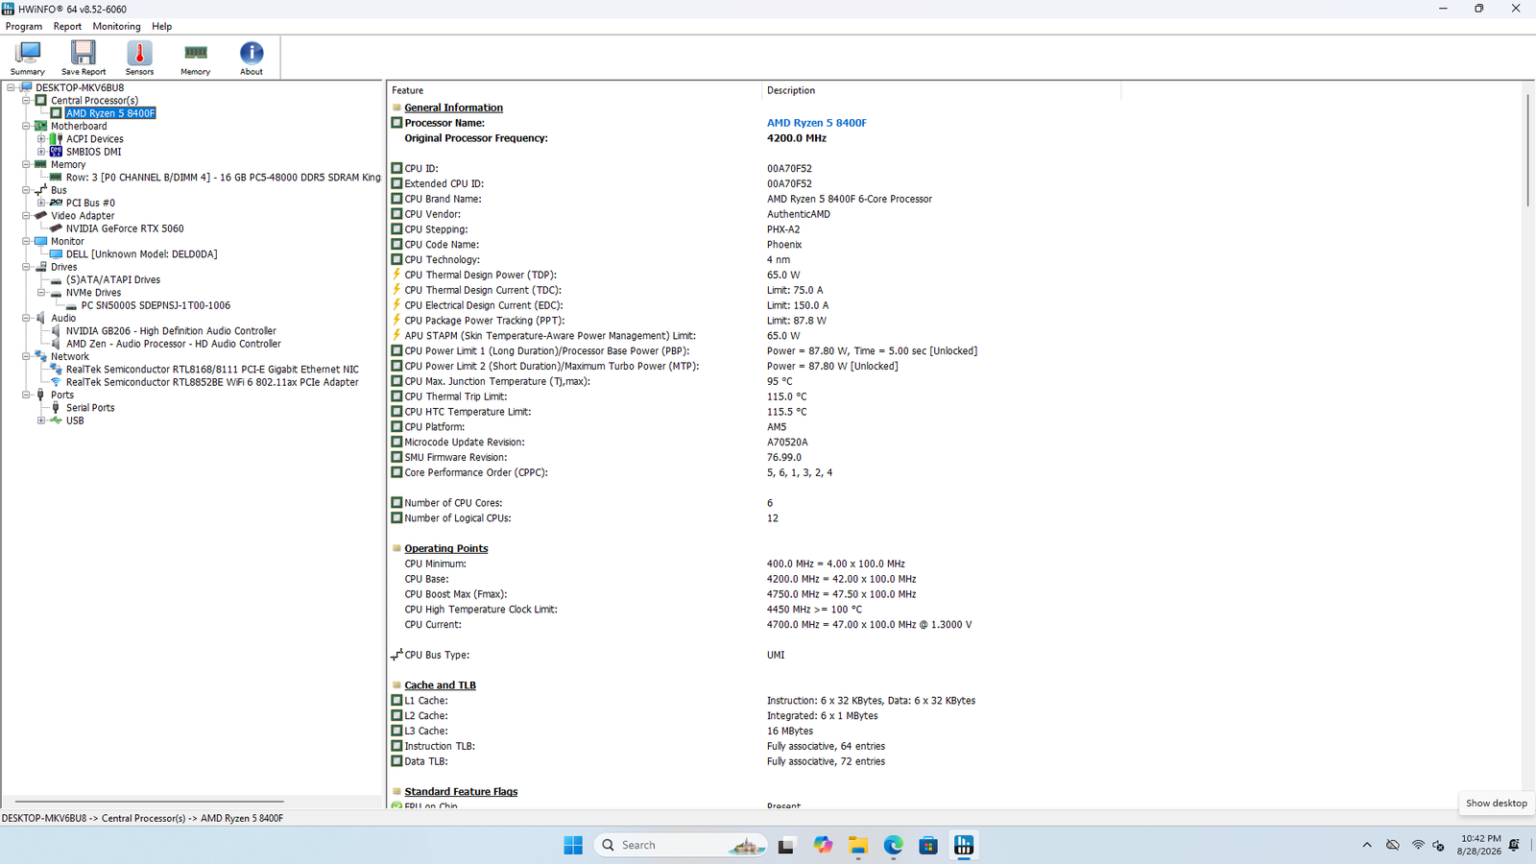Click the Wi-Fi icon in the system tray
The width and height of the screenshot is (1536, 864).
click(1418, 845)
